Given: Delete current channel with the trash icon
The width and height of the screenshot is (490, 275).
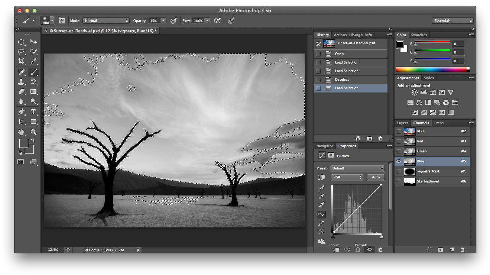Looking at the screenshot, I should [x=463, y=250].
